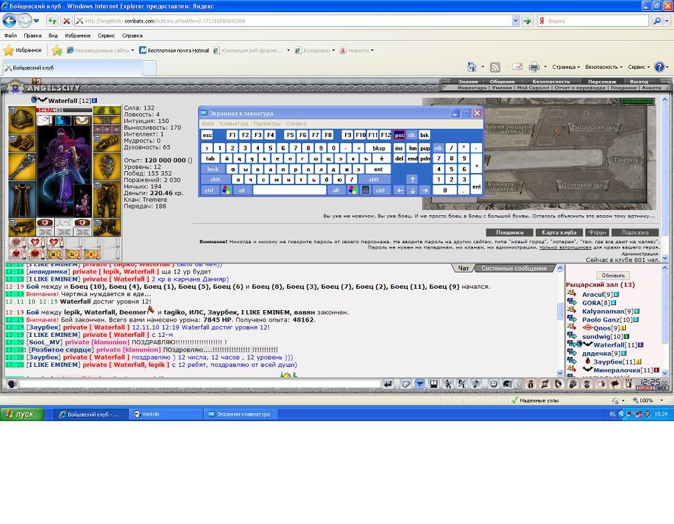Open the Инвентарь link in game header
The image size is (674, 524).
(x=472, y=88)
